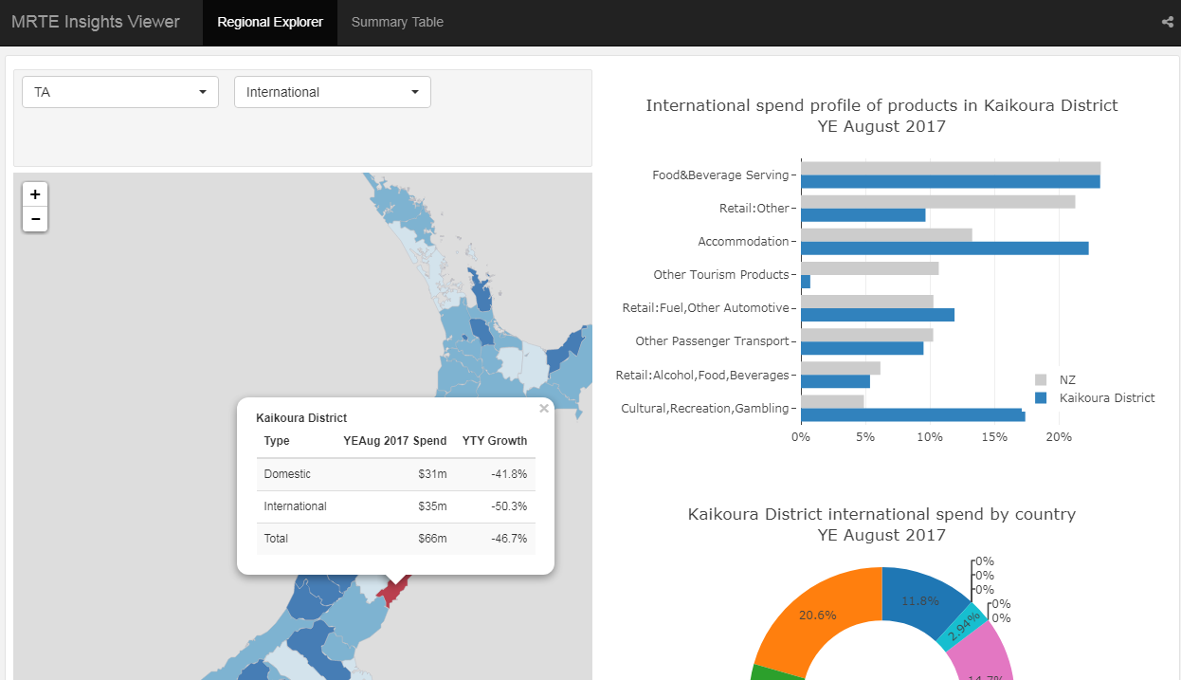The height and width of the screenshot is (680, 1181).
Task: Click the spend profile chart title
Action: pyautogui.click(x=881, y=116)
